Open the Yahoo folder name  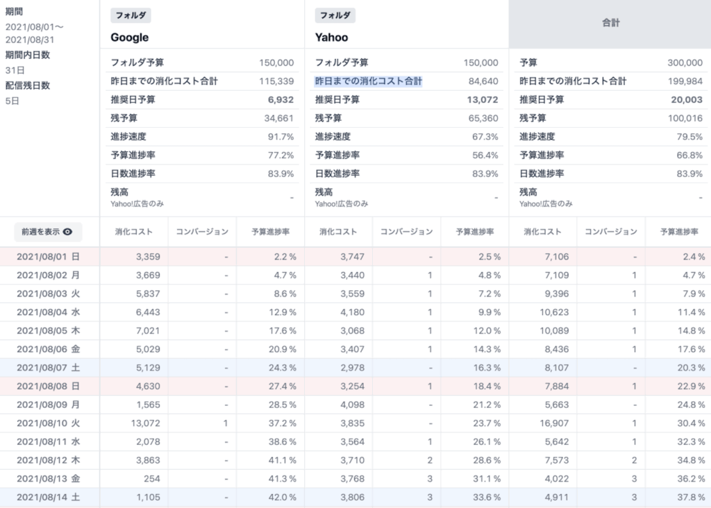332,37
